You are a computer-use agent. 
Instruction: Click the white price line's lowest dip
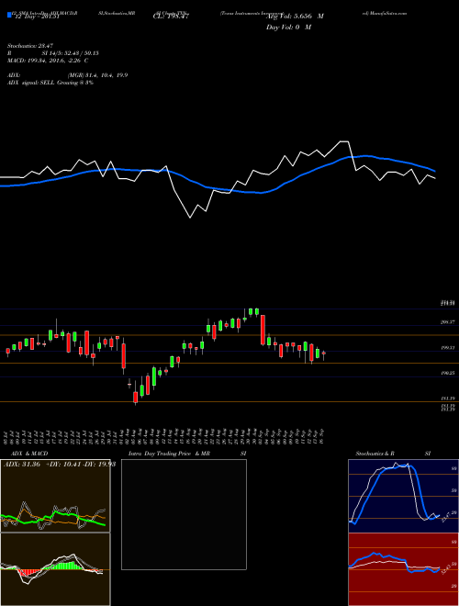pyautogui.click(x=190, y=218)
